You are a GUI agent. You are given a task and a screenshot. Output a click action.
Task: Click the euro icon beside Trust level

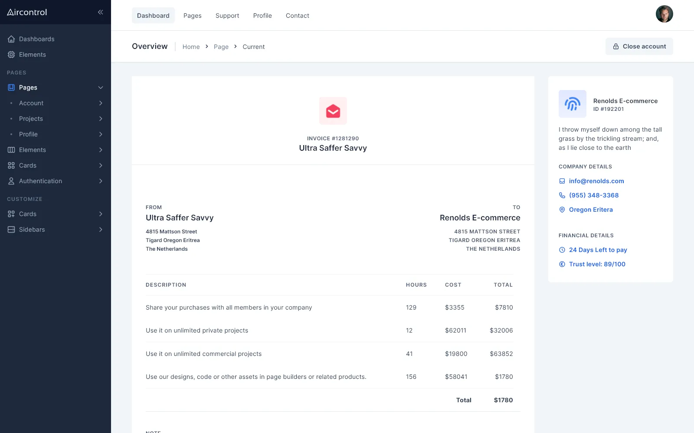click(x=562, y=264)
